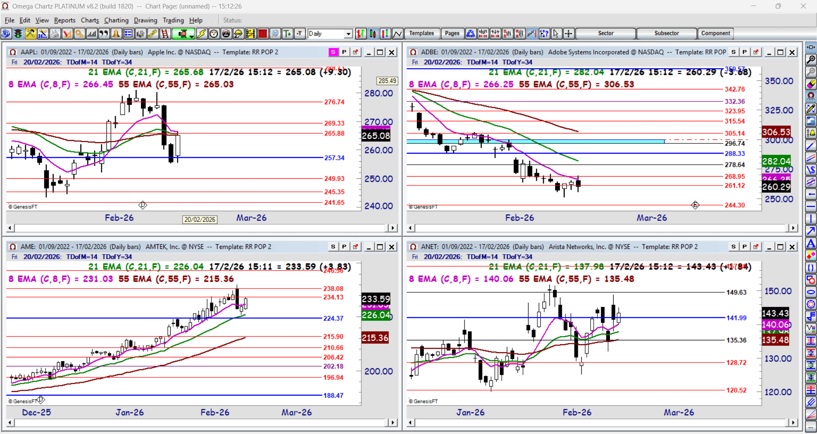Click left scroll arrow on AAPL chart
The width and height of the screenshot is (817, 434).
coord(10,228)
